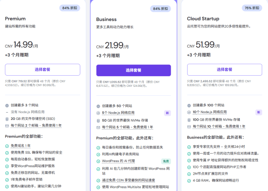Open 10个 Node.js 网络应用 underlined link

coord(210,112)
